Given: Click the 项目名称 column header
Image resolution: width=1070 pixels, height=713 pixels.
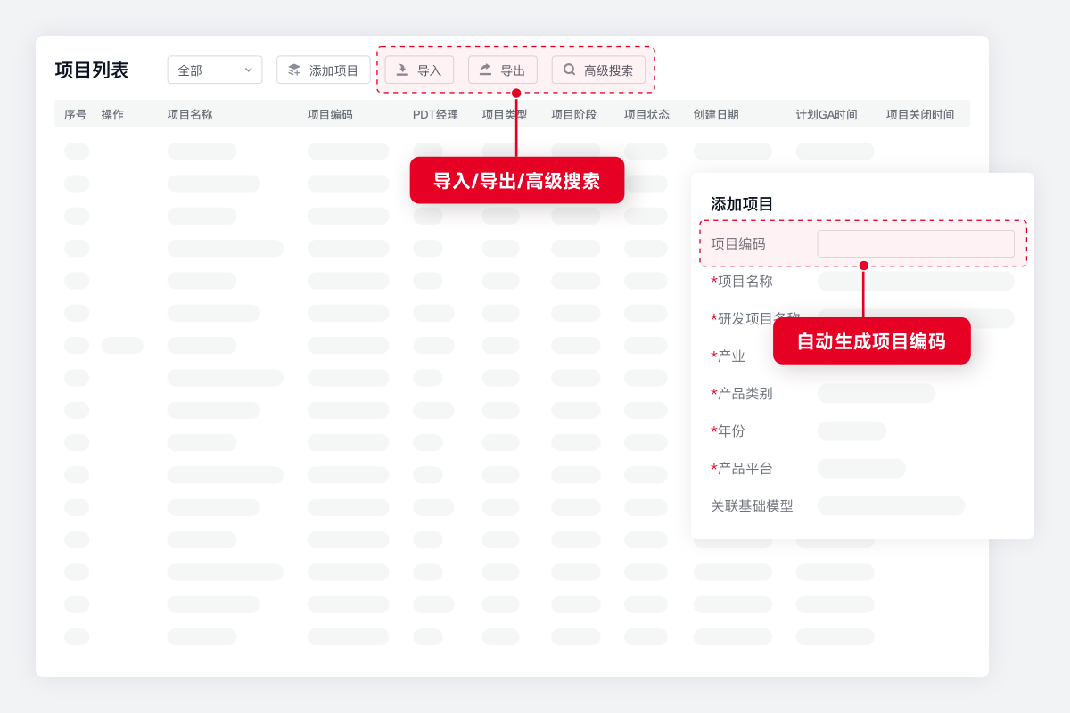Looking at the screenshot, I should (190, 114).
